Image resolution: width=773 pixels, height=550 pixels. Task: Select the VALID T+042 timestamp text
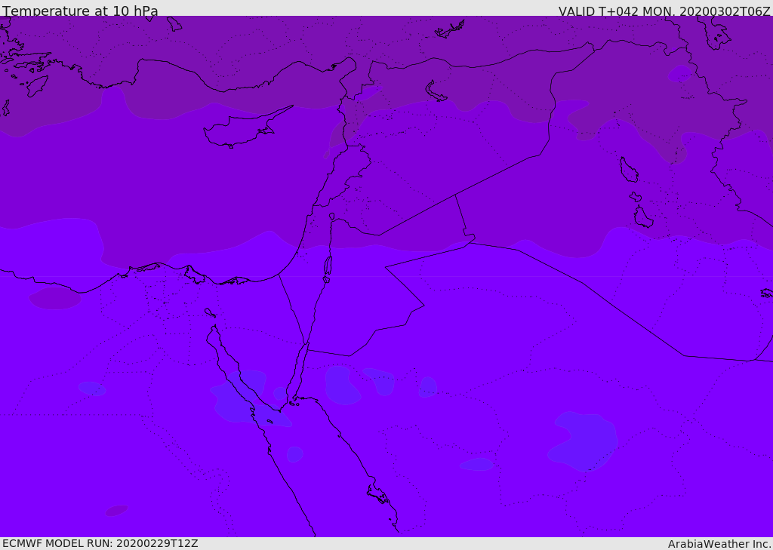(664, 11)
